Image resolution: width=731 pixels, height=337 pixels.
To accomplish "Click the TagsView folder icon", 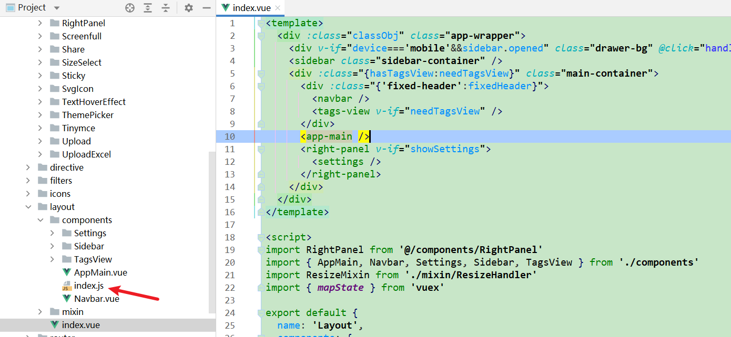I will point(66,259).
